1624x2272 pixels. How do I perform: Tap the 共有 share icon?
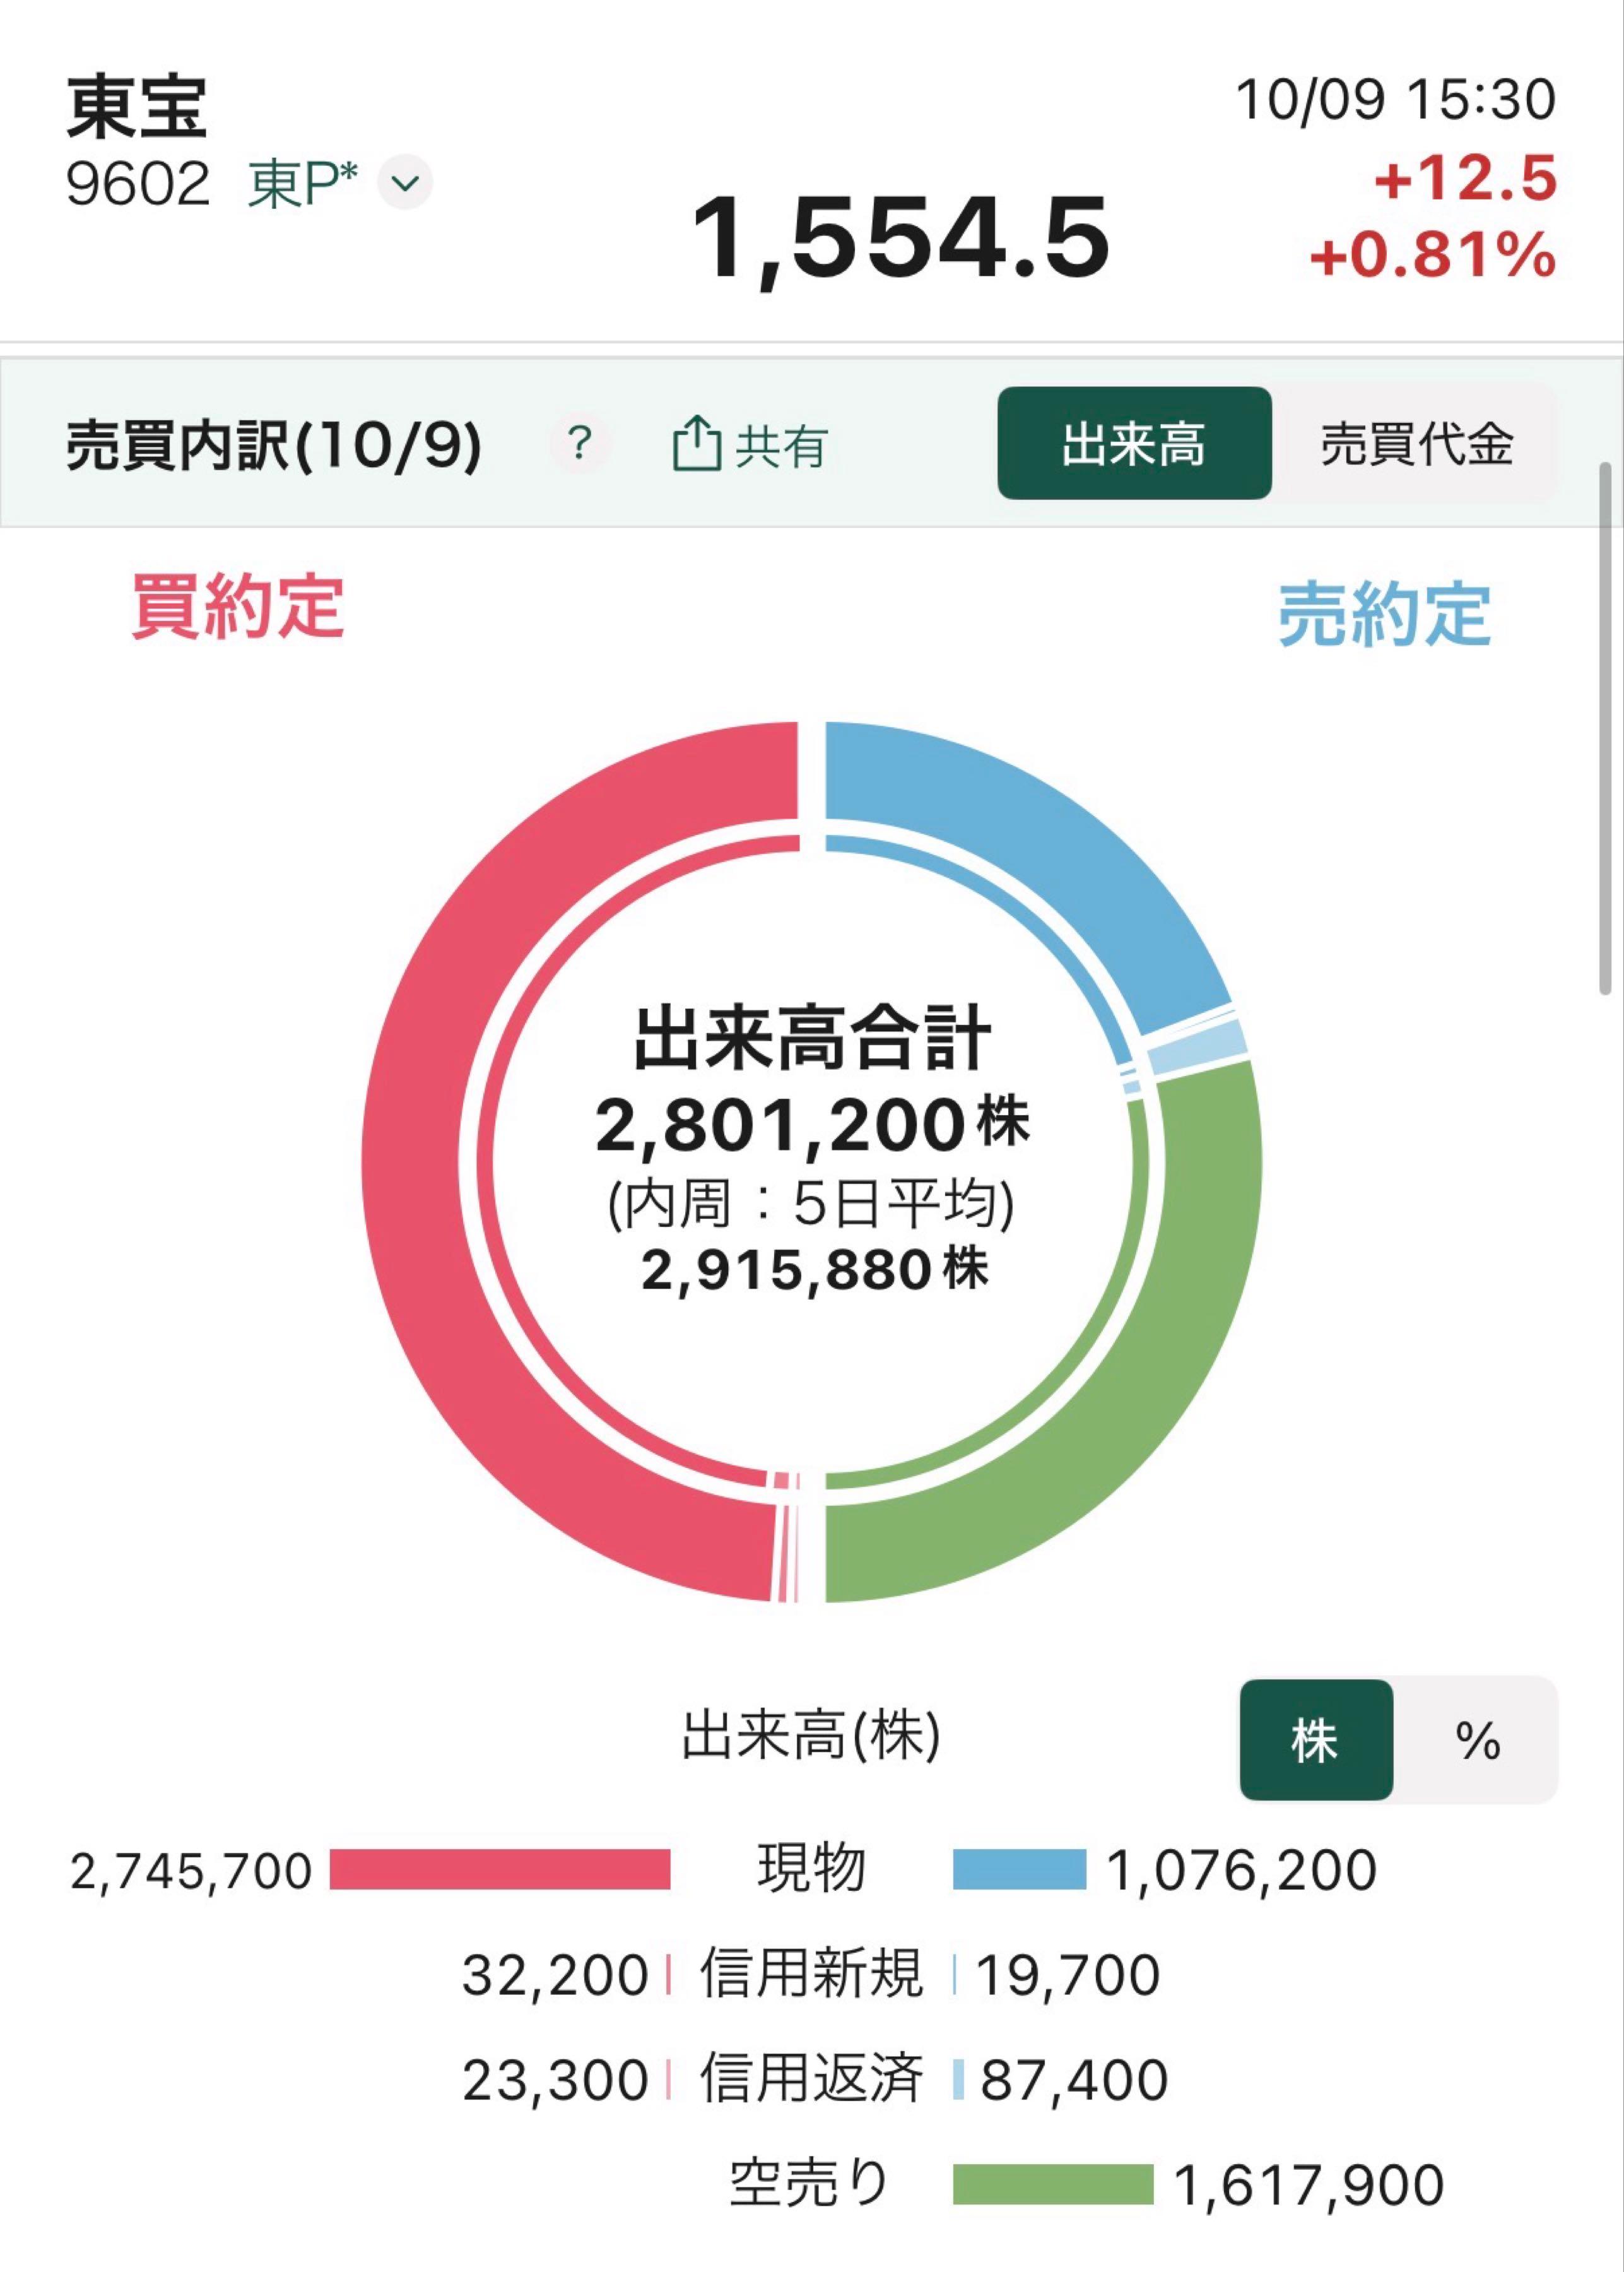pos(750,444)
